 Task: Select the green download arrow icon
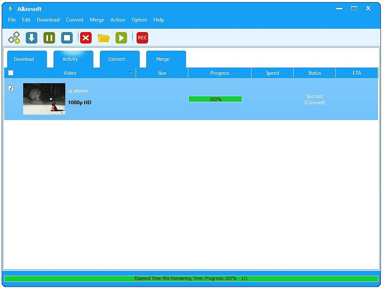point(31,38)
